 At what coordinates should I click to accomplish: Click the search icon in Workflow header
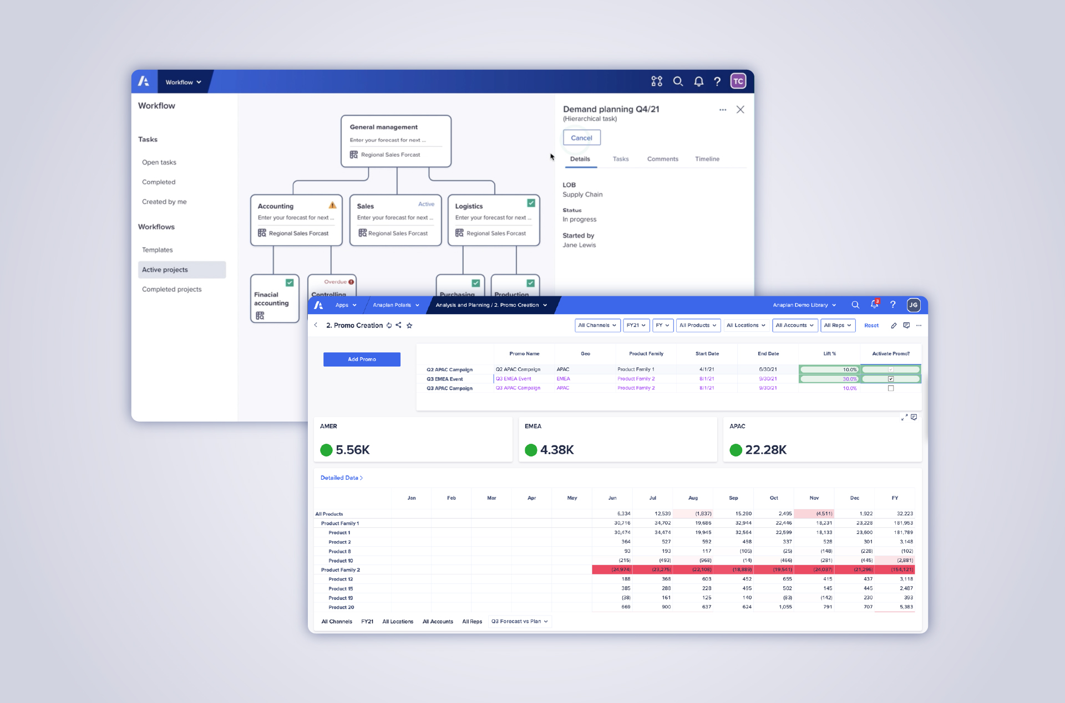point(678,82)
